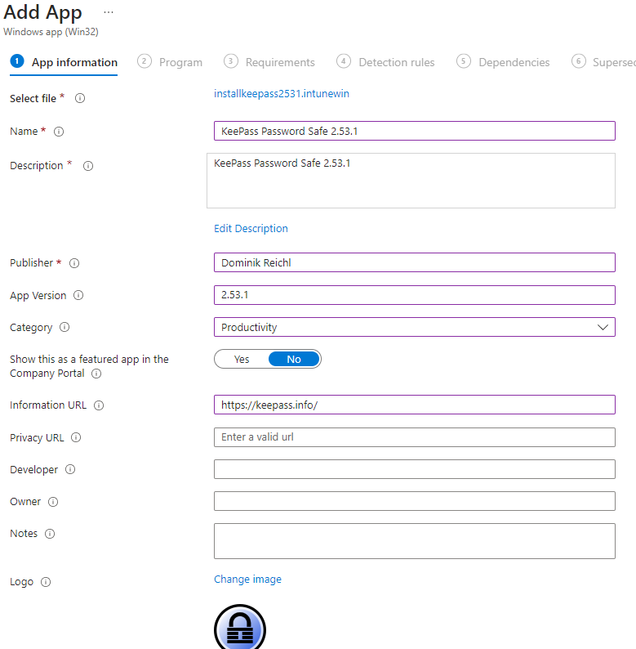Click the info icon beside Name label

tap(59, 132)
